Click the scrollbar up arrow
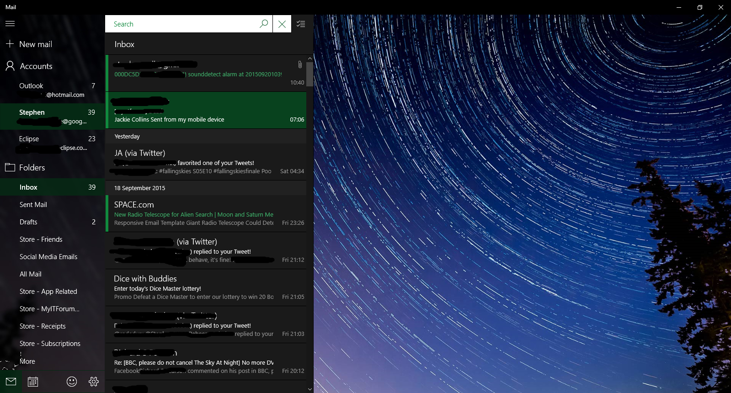This screenshot has width=731, height=393. 309,58
